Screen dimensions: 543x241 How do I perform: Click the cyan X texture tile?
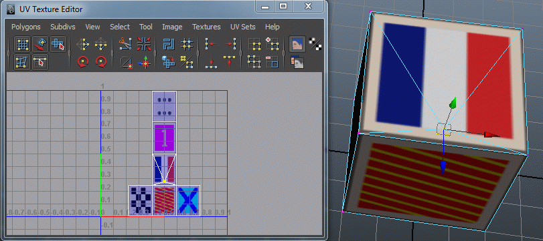[188, 200]
